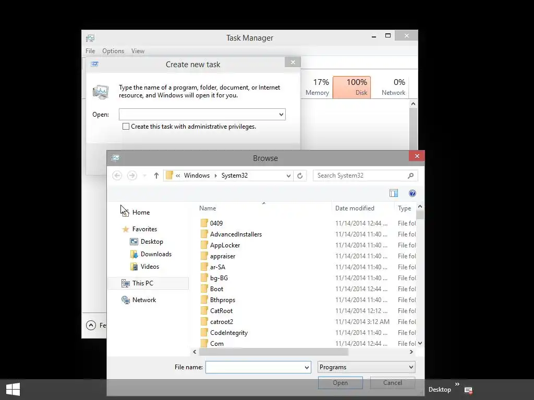The width and height of the screenshot is (534, 400).
Task: Click the Network icon in navigation pane
Action: [x=126, y=300]
